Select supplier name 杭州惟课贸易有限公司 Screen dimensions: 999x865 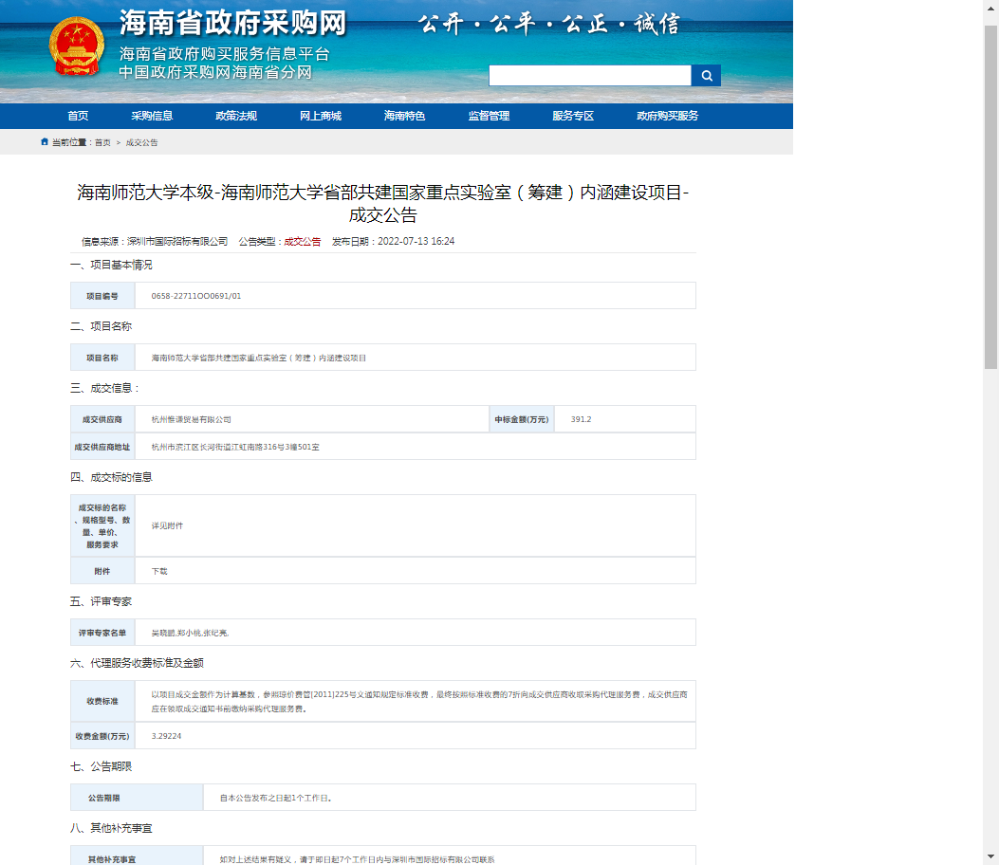pos(191,420)
